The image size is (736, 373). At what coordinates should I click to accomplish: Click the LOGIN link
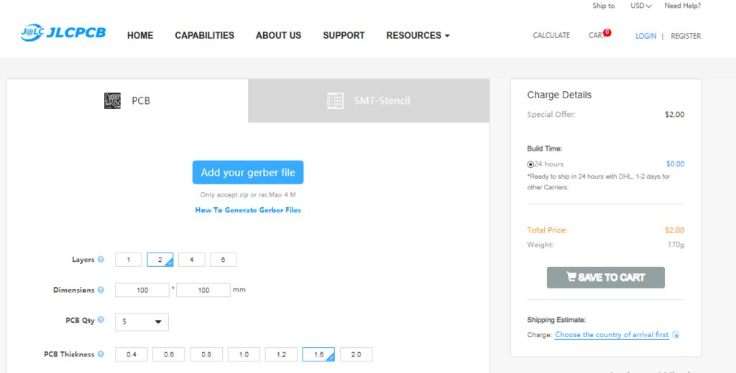[646, 36]
